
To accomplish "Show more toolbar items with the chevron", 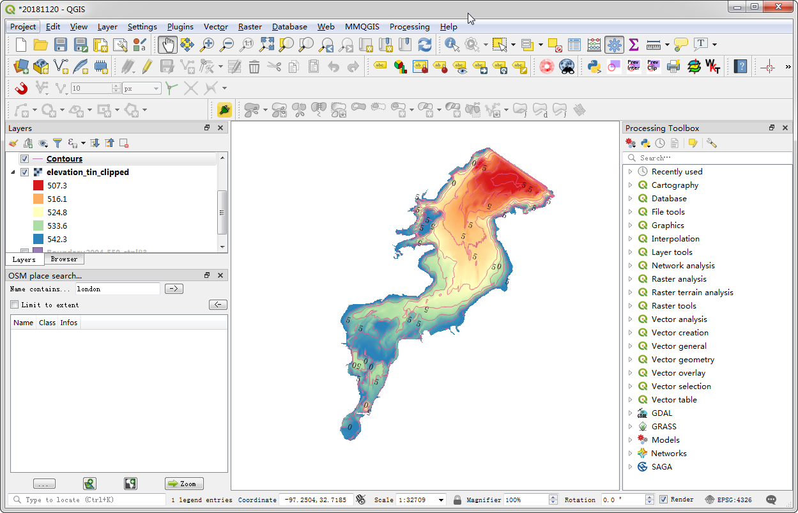I will pos(788,66).
